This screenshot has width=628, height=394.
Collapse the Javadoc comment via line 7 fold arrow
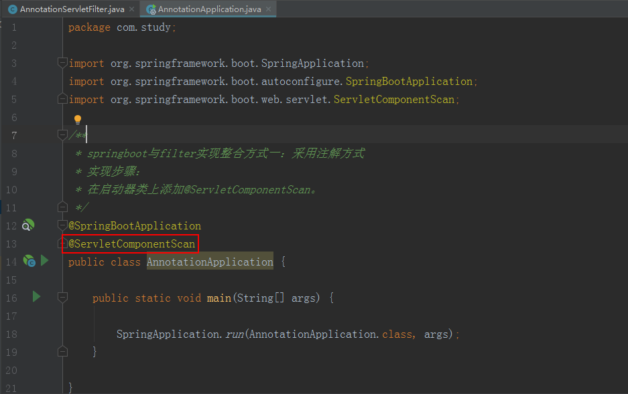62,134
